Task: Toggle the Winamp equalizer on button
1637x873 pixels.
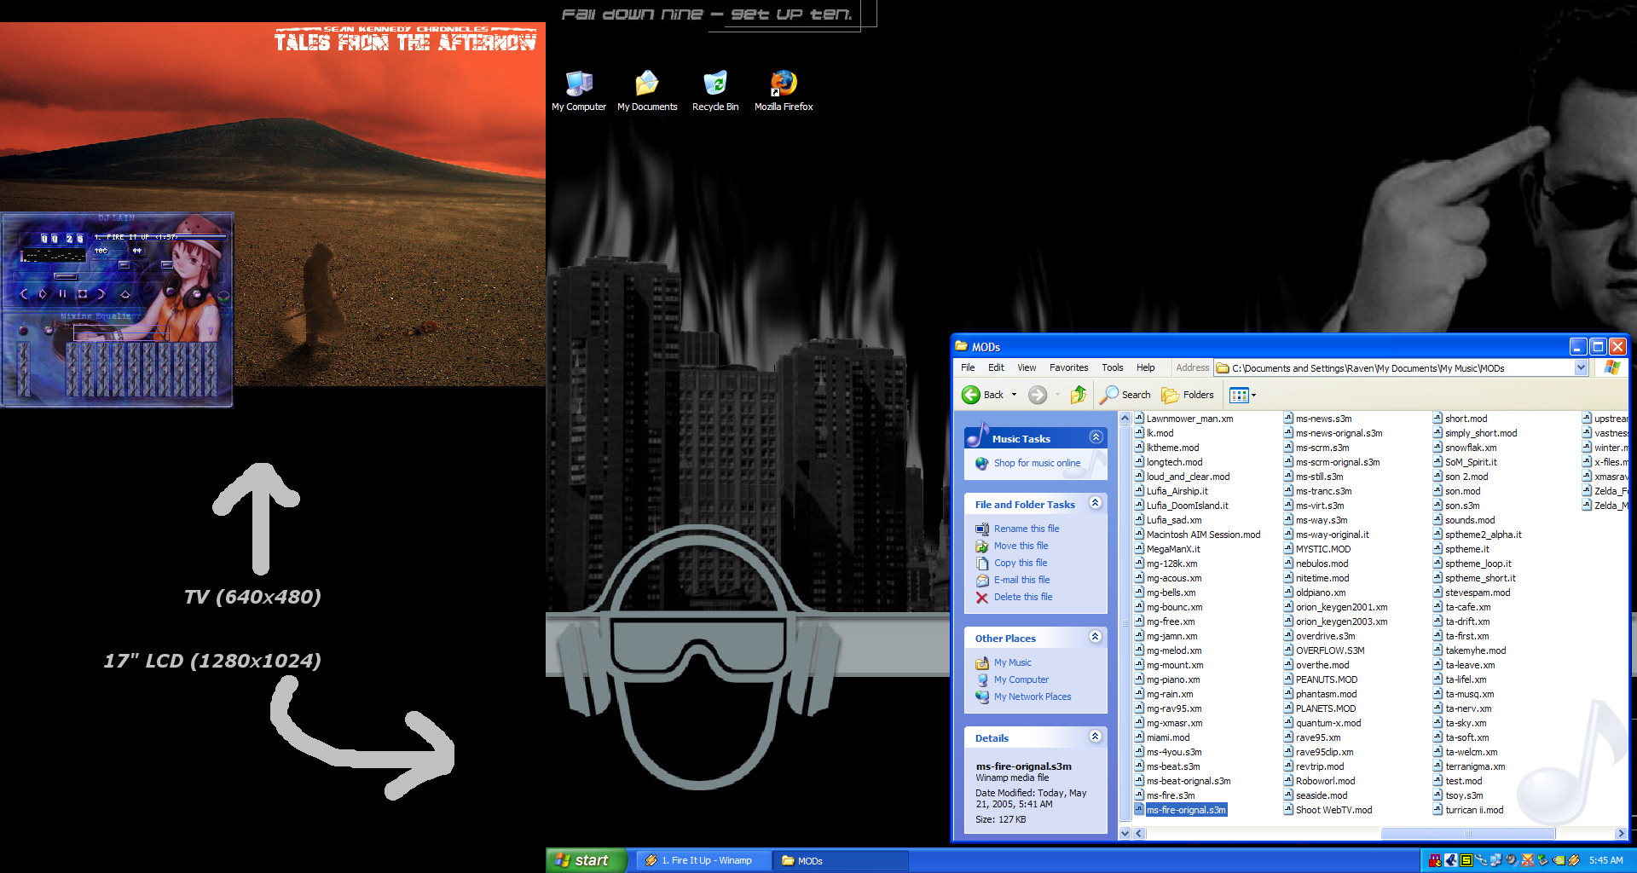Action: click(x=23, y=330)
